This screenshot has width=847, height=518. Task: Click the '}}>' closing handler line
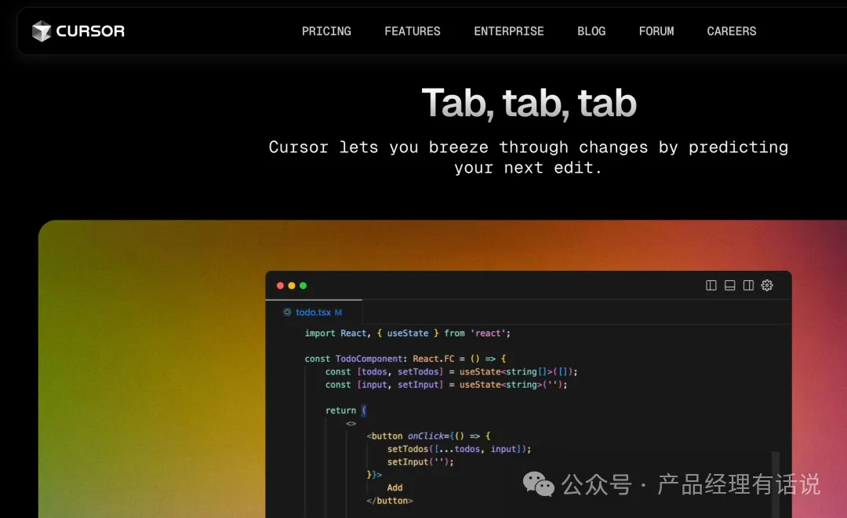point(374,475)
